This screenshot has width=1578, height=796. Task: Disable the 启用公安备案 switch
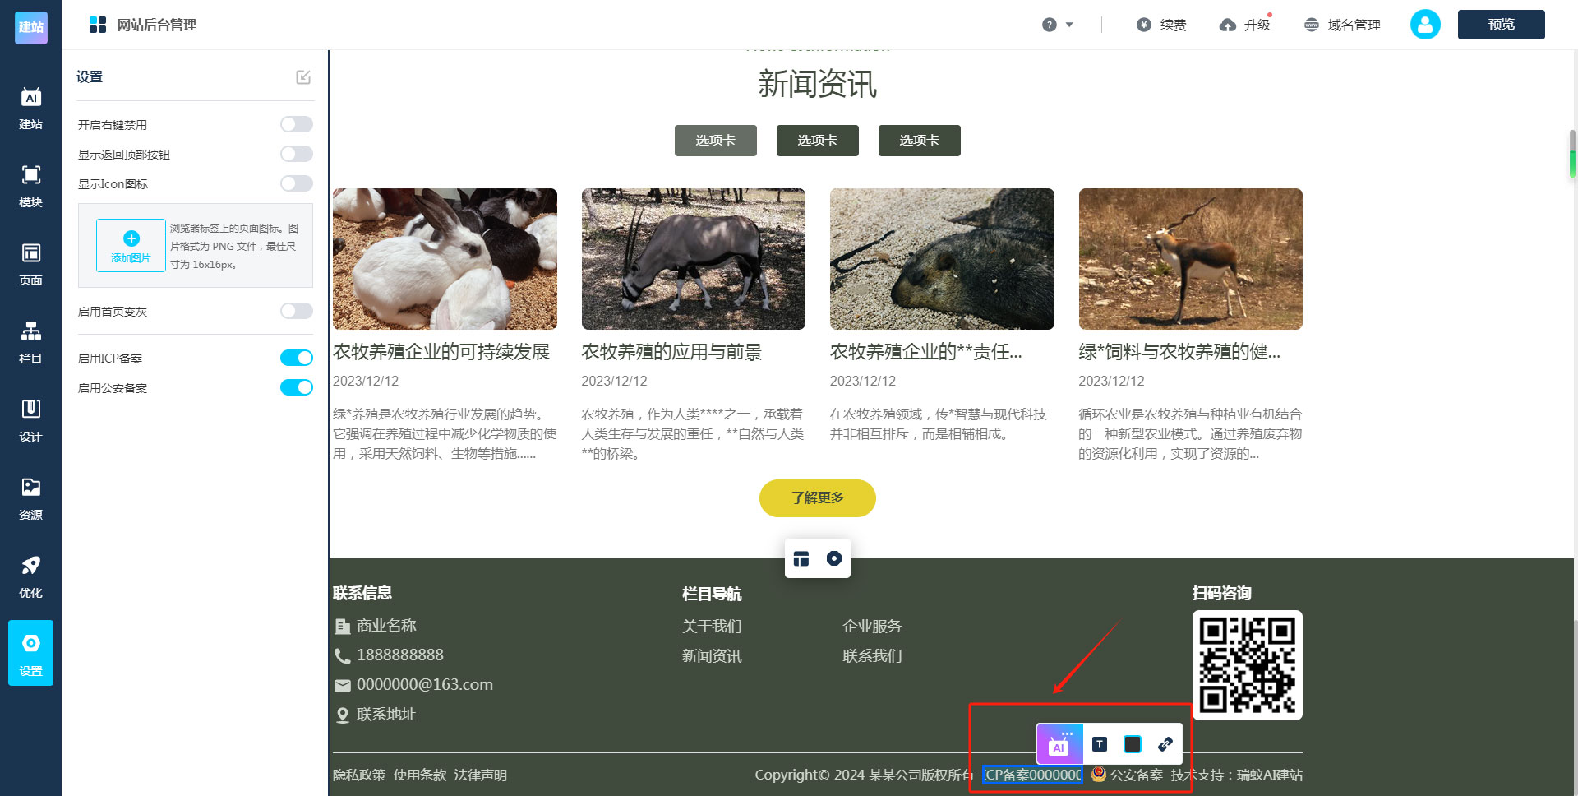tap(297, 387)
